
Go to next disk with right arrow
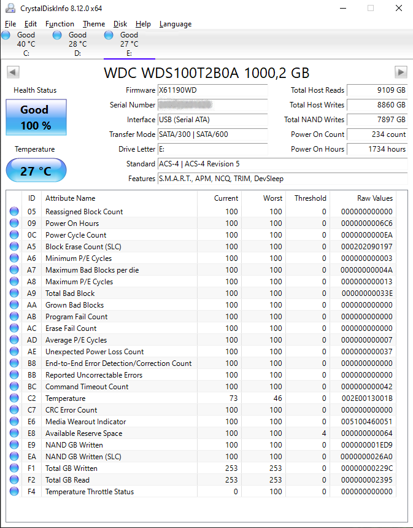[401, 72]
